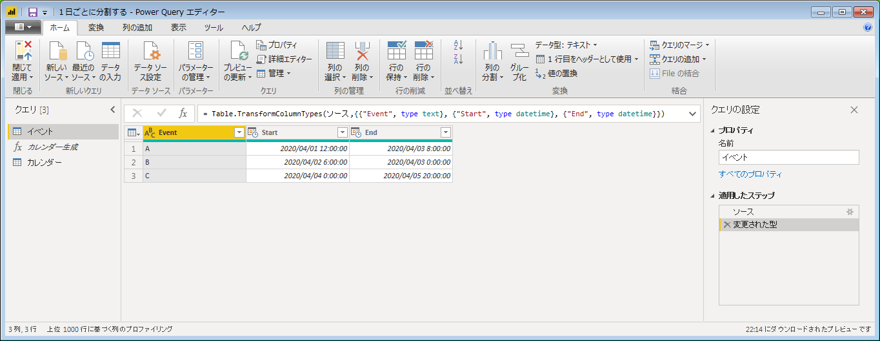
Task: Click the table corner menu icon
Action: click(x=134, y=132)
